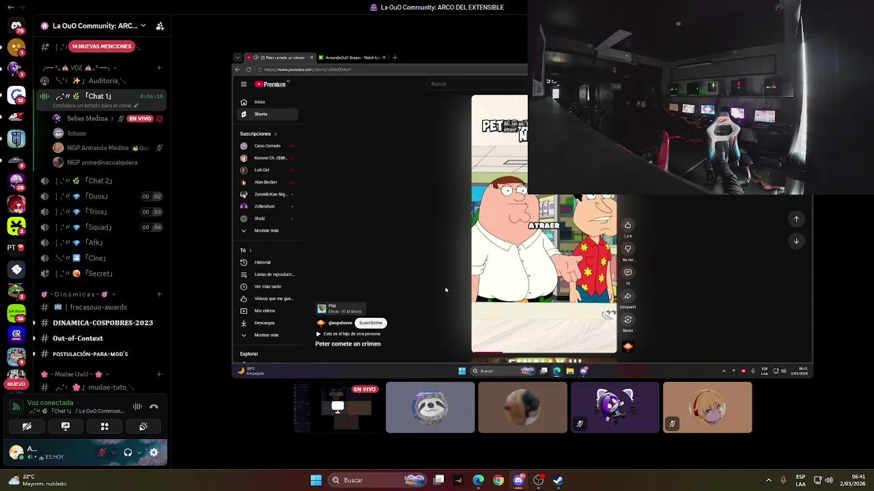Image resolution: width=874 pixels, height=491 pixels.
Task: Open Discord direct messages home icon
Action: (16, 26)
